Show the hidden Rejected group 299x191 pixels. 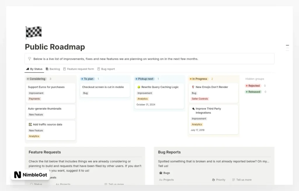[x=254, y=86]
